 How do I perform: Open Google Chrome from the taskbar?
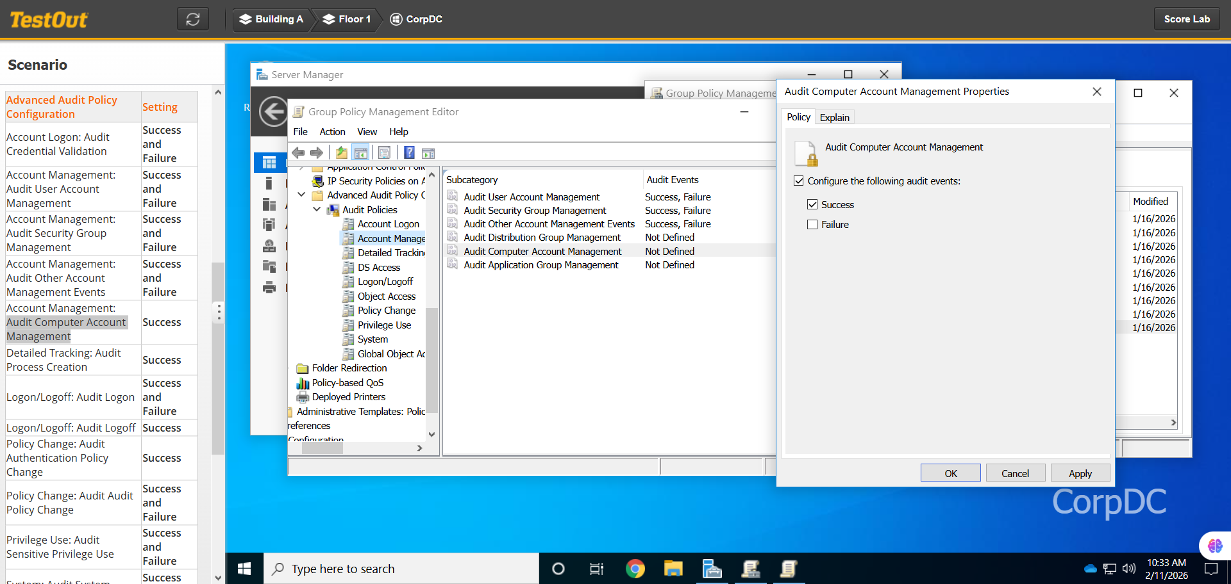point(635,569)
